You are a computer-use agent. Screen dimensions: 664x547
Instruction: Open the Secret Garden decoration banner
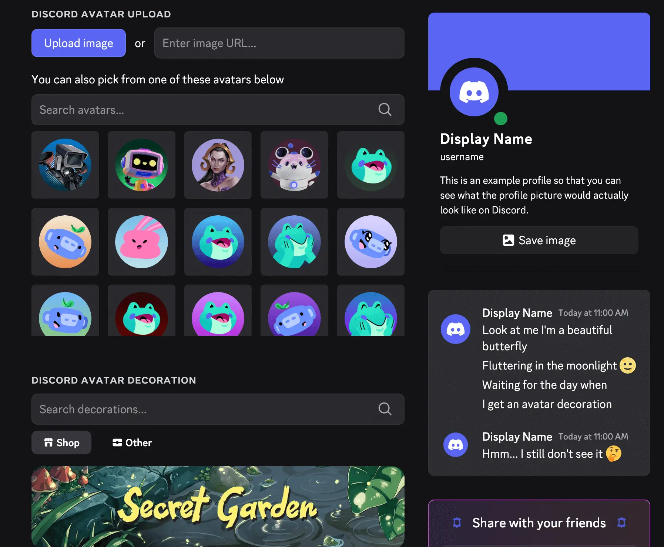(218, 507)
